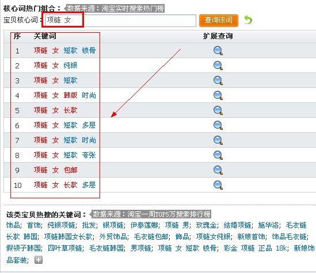Click magnifier icon in row 10
The image size is (316, 273).
[218, 185]
